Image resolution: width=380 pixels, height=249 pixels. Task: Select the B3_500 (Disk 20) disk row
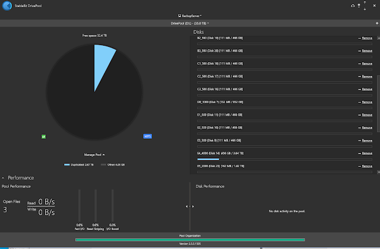tap(284, 54)
